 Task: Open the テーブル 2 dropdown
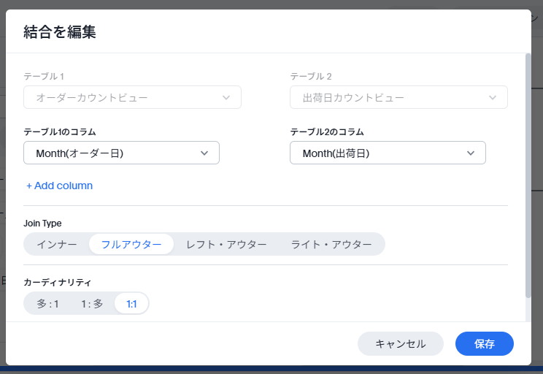(x=399, y=97)
